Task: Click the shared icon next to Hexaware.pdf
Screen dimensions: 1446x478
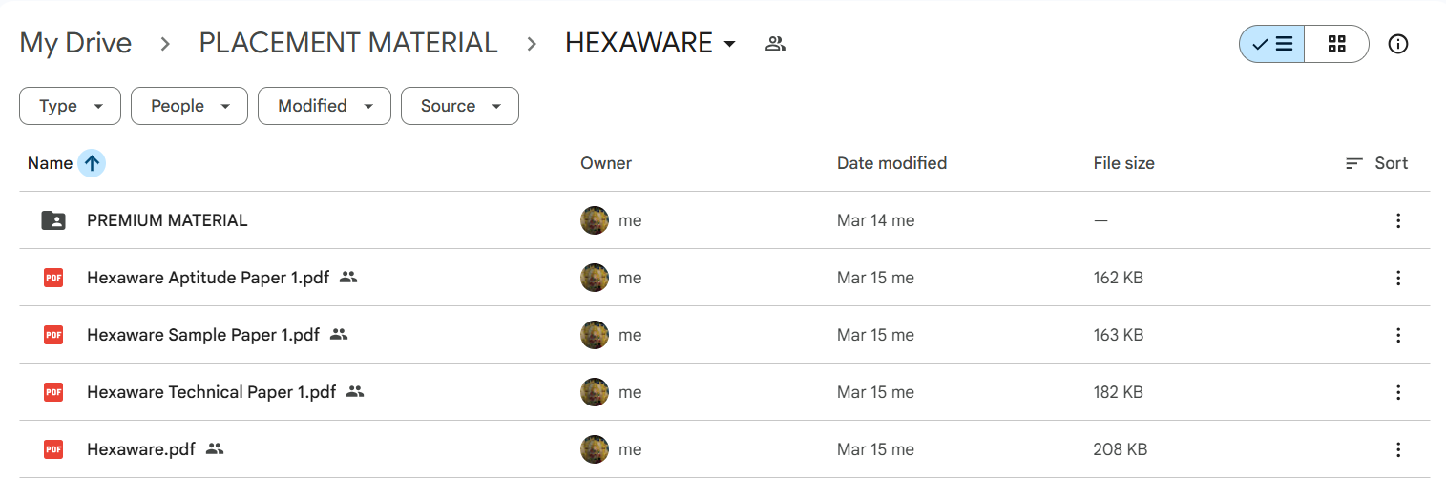Action: coord(215,449)
